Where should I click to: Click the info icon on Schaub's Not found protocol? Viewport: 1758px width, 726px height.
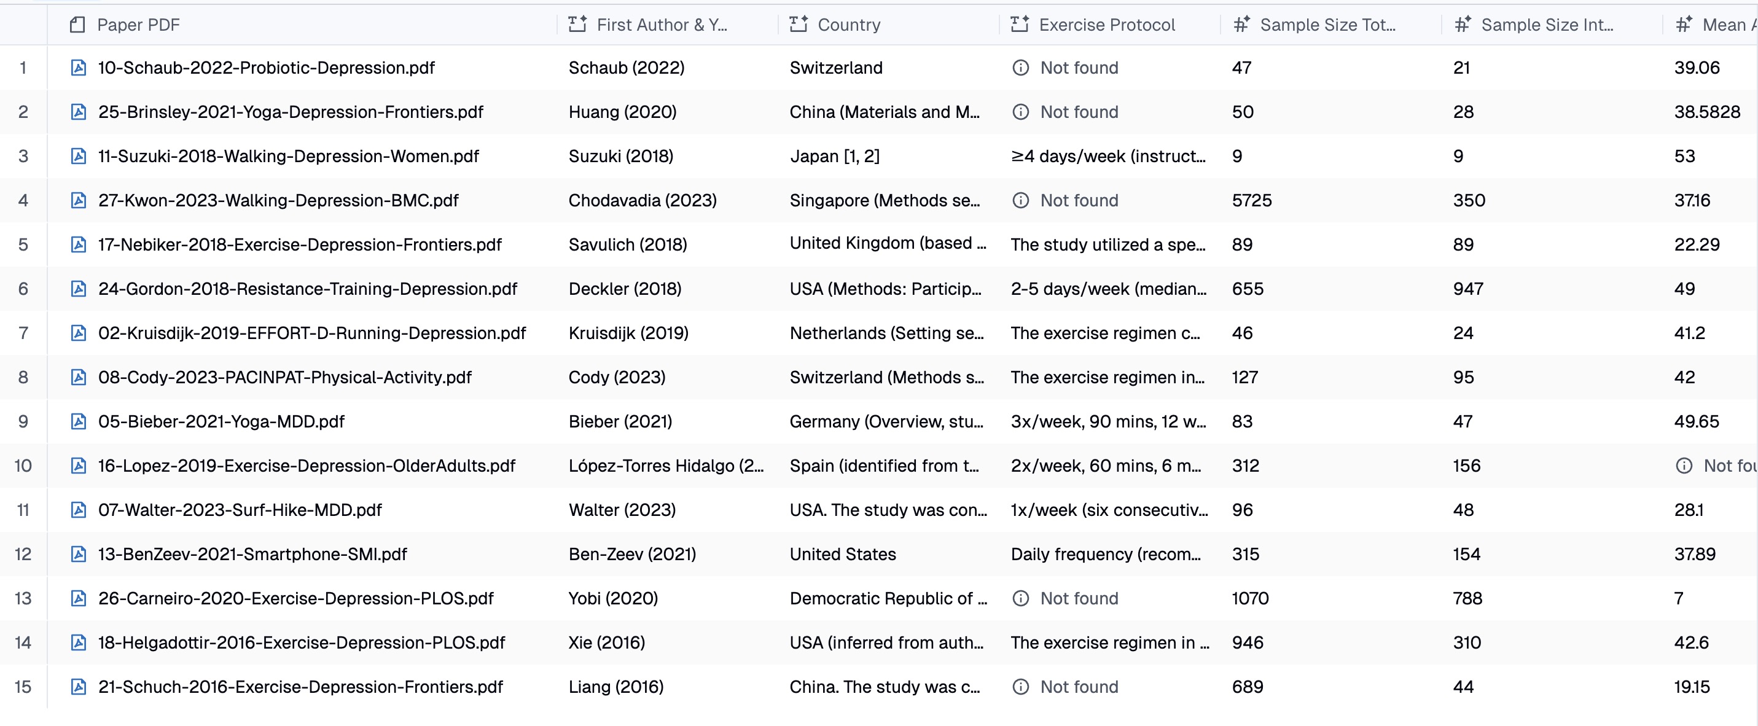click(1021, 68)
